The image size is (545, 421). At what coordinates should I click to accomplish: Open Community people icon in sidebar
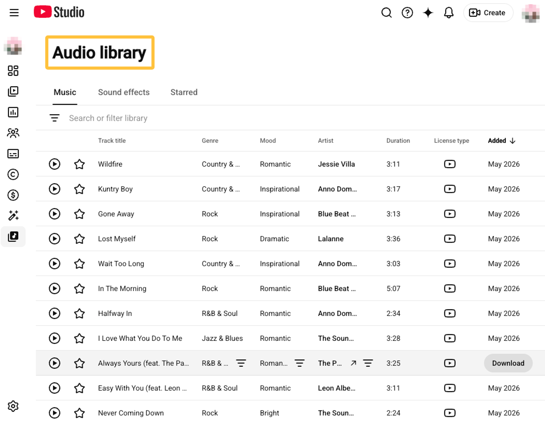tap(13, 133)
